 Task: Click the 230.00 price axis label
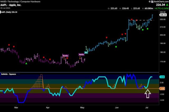(x=163, y=12)
